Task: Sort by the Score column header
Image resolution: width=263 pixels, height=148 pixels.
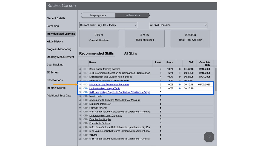Action: 170,62
